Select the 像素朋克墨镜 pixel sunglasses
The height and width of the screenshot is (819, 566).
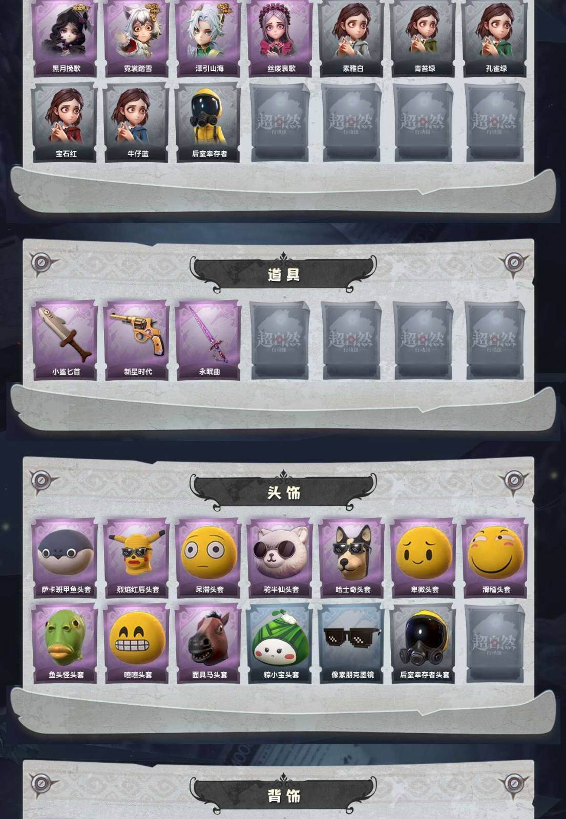[352, 643]
